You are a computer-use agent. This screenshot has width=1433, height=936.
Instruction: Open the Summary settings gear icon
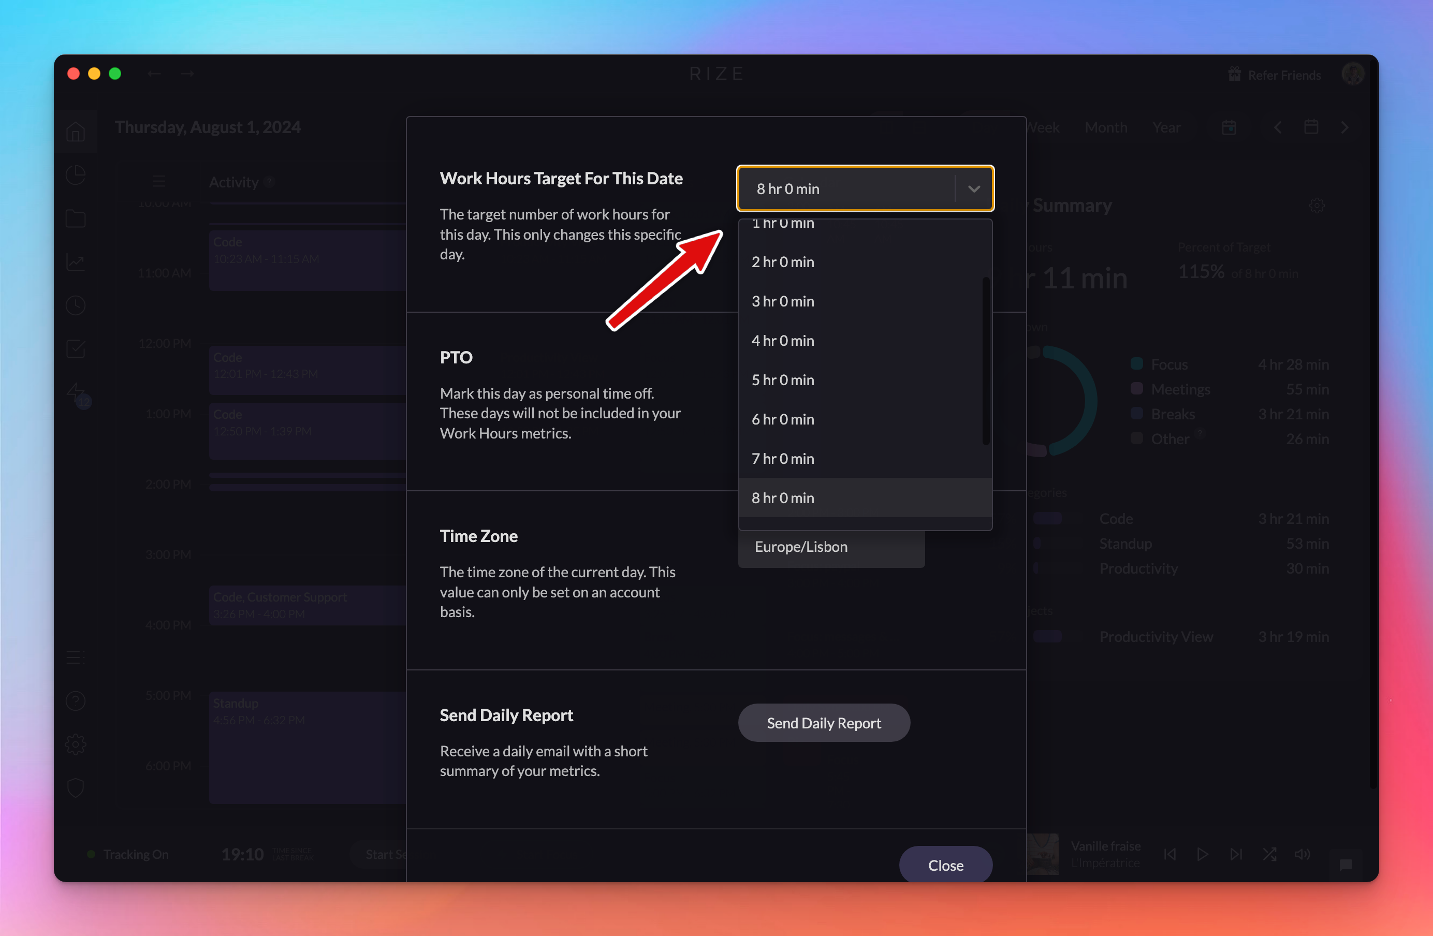click(1317, 205)
